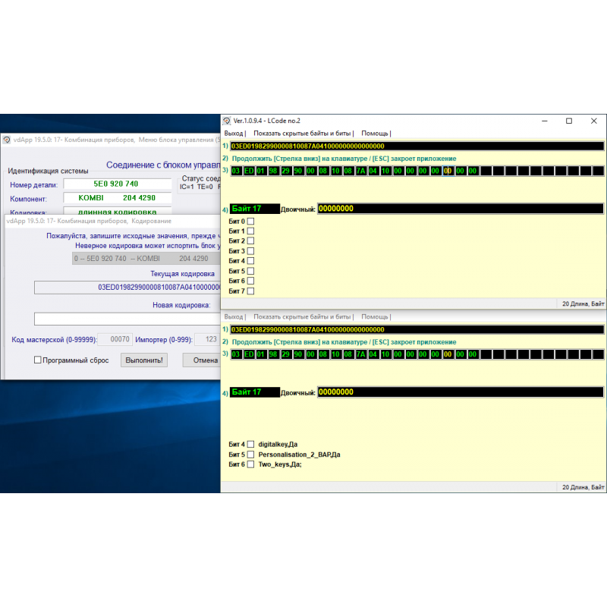Click the LCode app icon in title bar
The height and width of the screenshot is (607, 607).
[226, 121]
